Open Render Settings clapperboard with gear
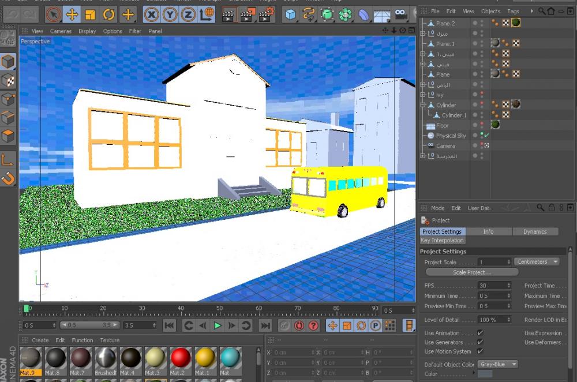 [x=267, y=15]
